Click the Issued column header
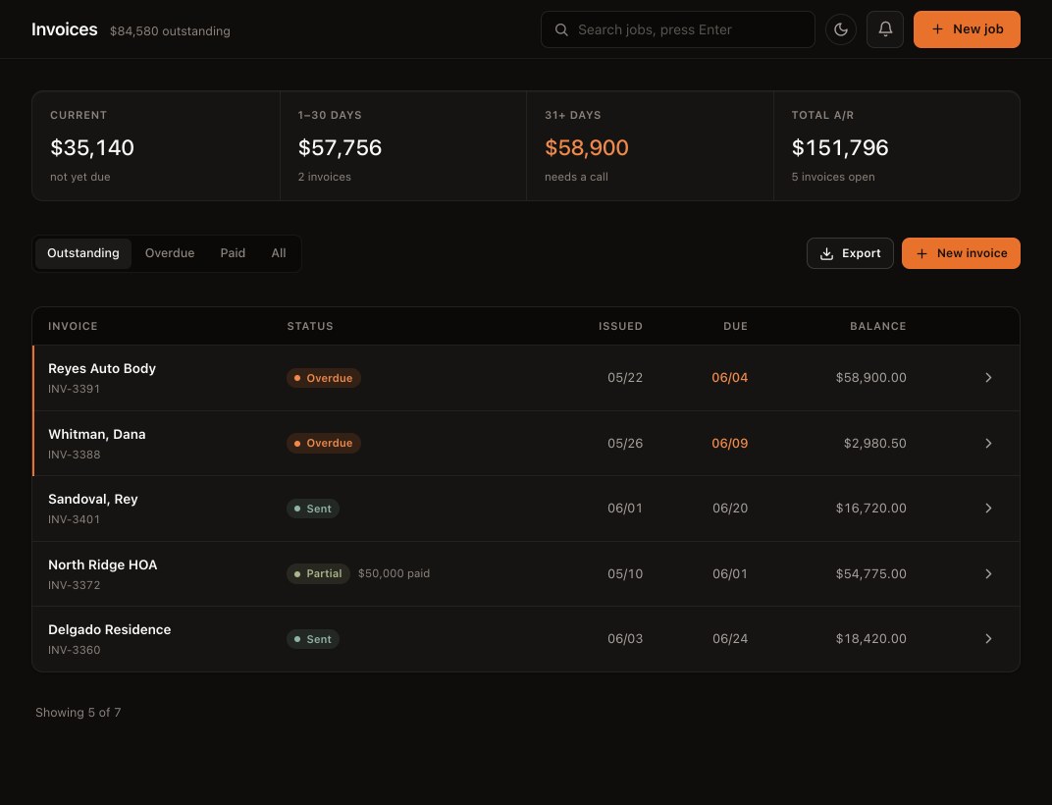Viewport: 1052px width, 805px height. pos(620,326)
